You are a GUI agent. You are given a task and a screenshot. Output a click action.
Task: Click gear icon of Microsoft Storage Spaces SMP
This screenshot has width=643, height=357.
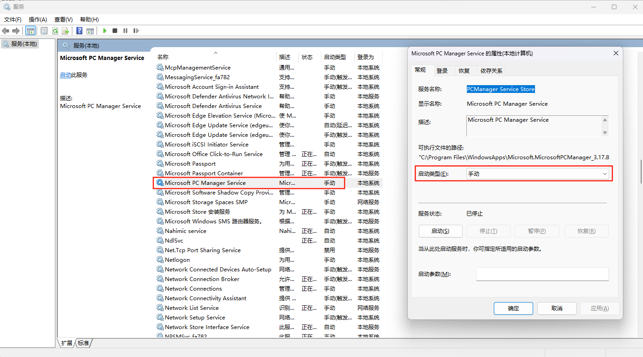click(x=160, y=202)
